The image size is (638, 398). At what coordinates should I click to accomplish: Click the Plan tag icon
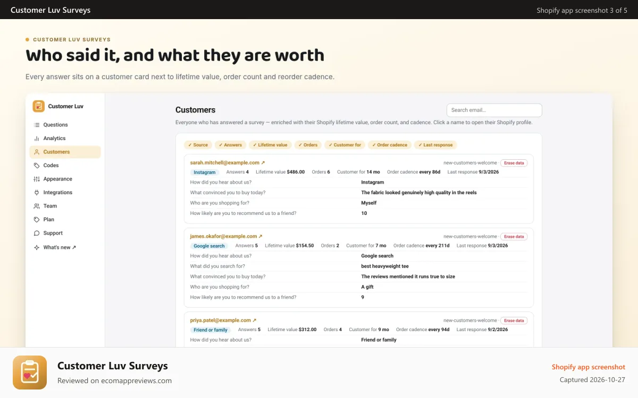coord(37,220)
